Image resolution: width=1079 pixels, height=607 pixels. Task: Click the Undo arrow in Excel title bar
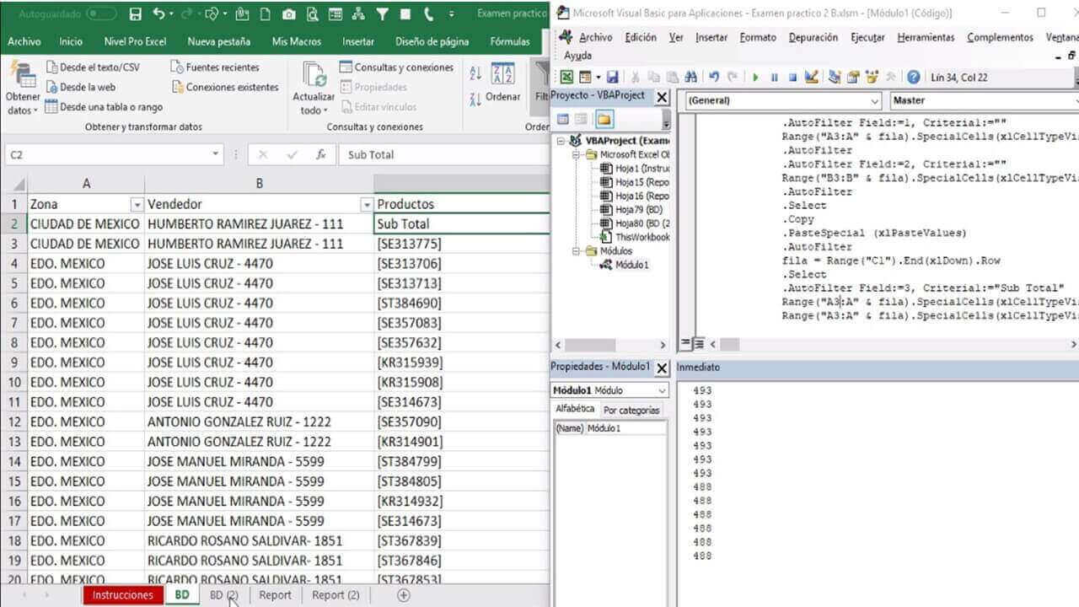pyautogui.click(x=159, y=14)
